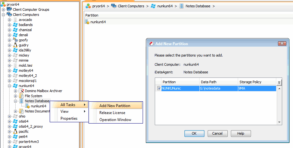Click the Notes Document agent icon
This screenshot has height=148, width=293.
click(x=22, y=111)
